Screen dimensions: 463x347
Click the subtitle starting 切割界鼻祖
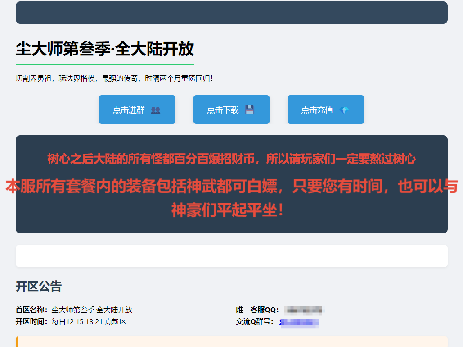[114, 78]
